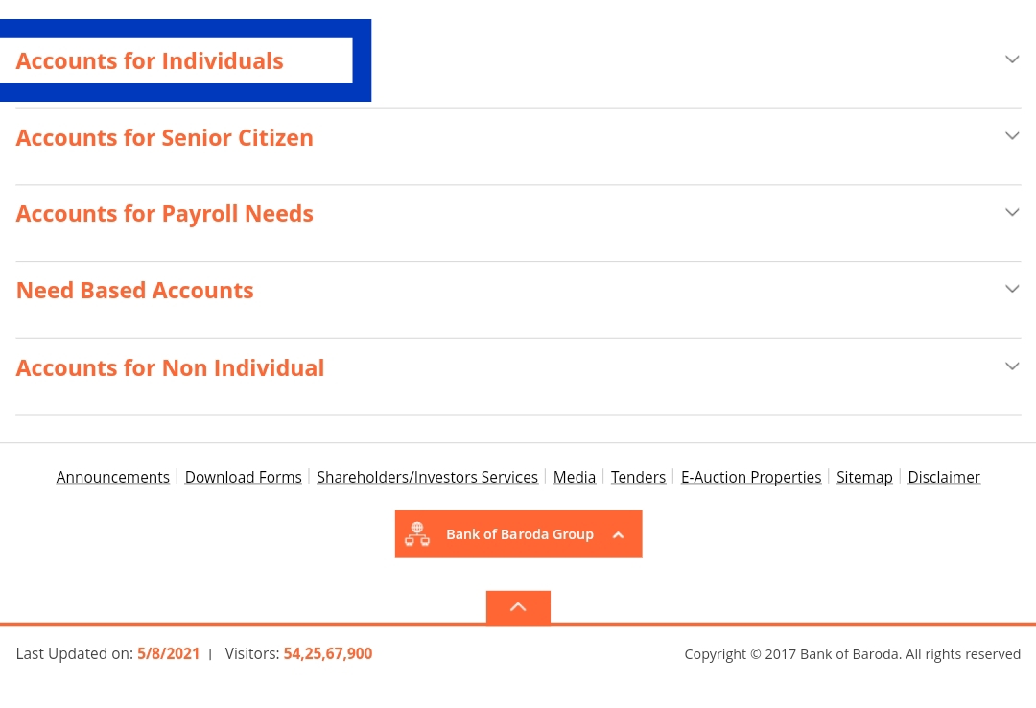Click the caret arrow beside Bank of Baroda Group
The width and height of the screenshot is (1036, 708).
click(619, 535)
